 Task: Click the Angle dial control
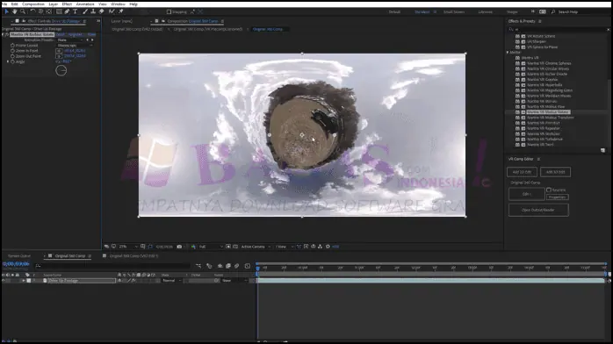[x=61, y=71]
